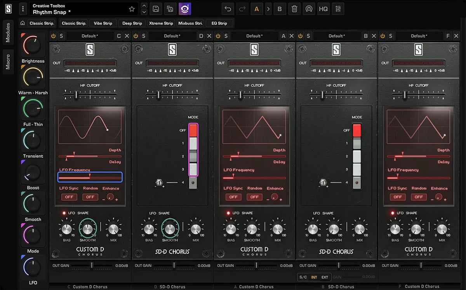Delete preset using the trash icon

coord(294,9)
